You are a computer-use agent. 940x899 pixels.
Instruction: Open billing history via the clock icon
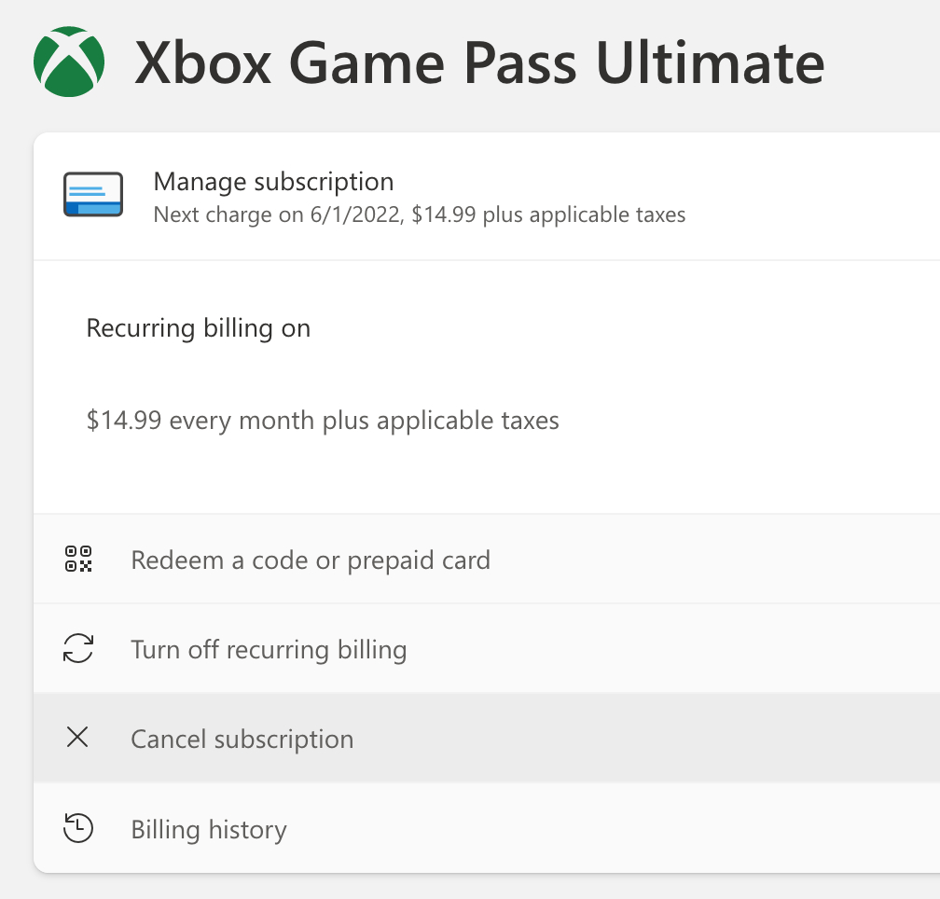(80, 828)
